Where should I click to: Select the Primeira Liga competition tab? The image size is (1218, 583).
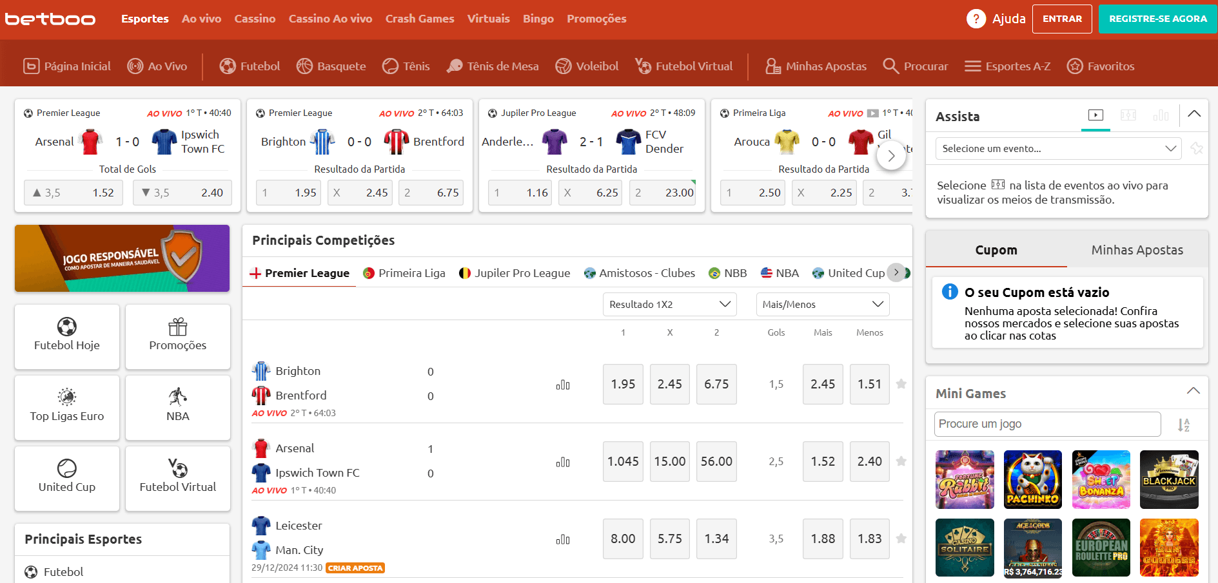click(x=404, y=273)
